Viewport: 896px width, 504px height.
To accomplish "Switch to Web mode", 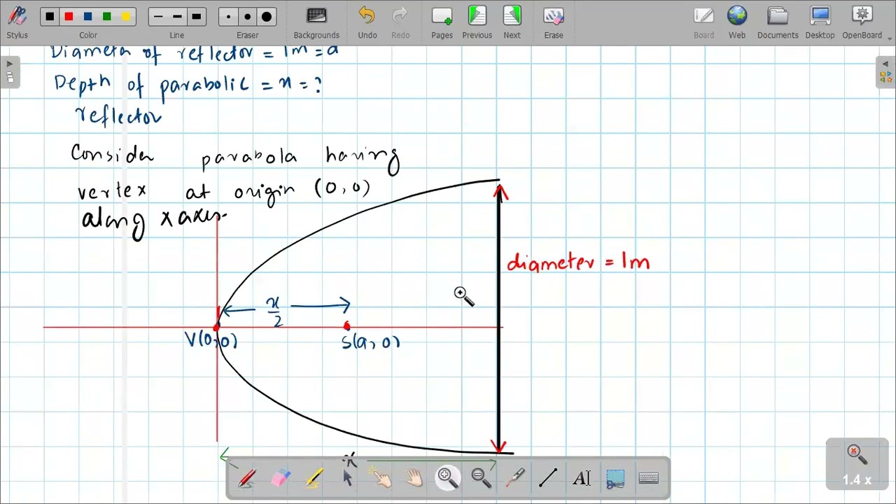I will tap(737, 22).
